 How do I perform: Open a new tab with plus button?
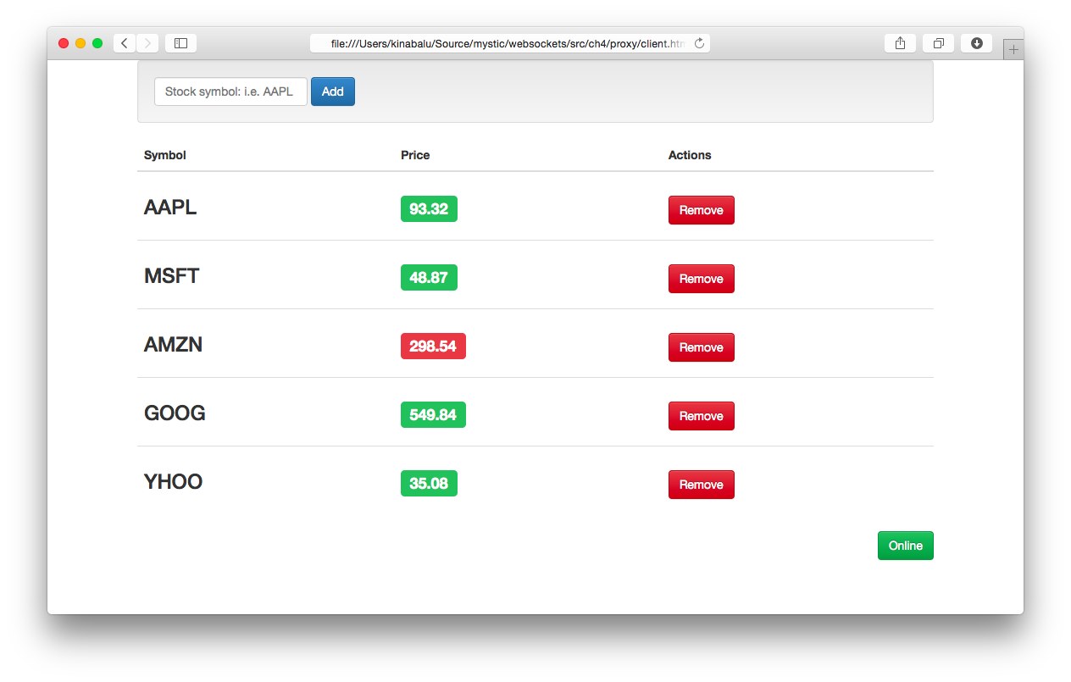pos(1013,50)
